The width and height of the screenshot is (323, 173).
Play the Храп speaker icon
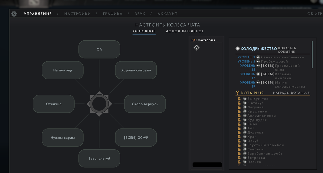pos(244,137)
